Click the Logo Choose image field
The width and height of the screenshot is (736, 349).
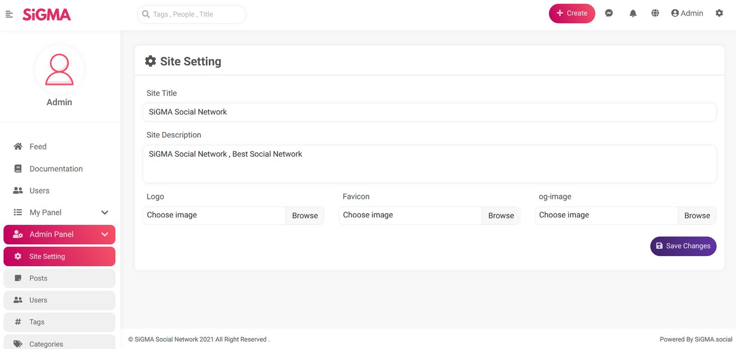[214, 216]
